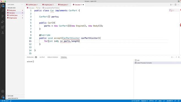Click CarPartVisitor type on line 10
Viewport: 181px width, 102px height.
[x=71, y=38]
